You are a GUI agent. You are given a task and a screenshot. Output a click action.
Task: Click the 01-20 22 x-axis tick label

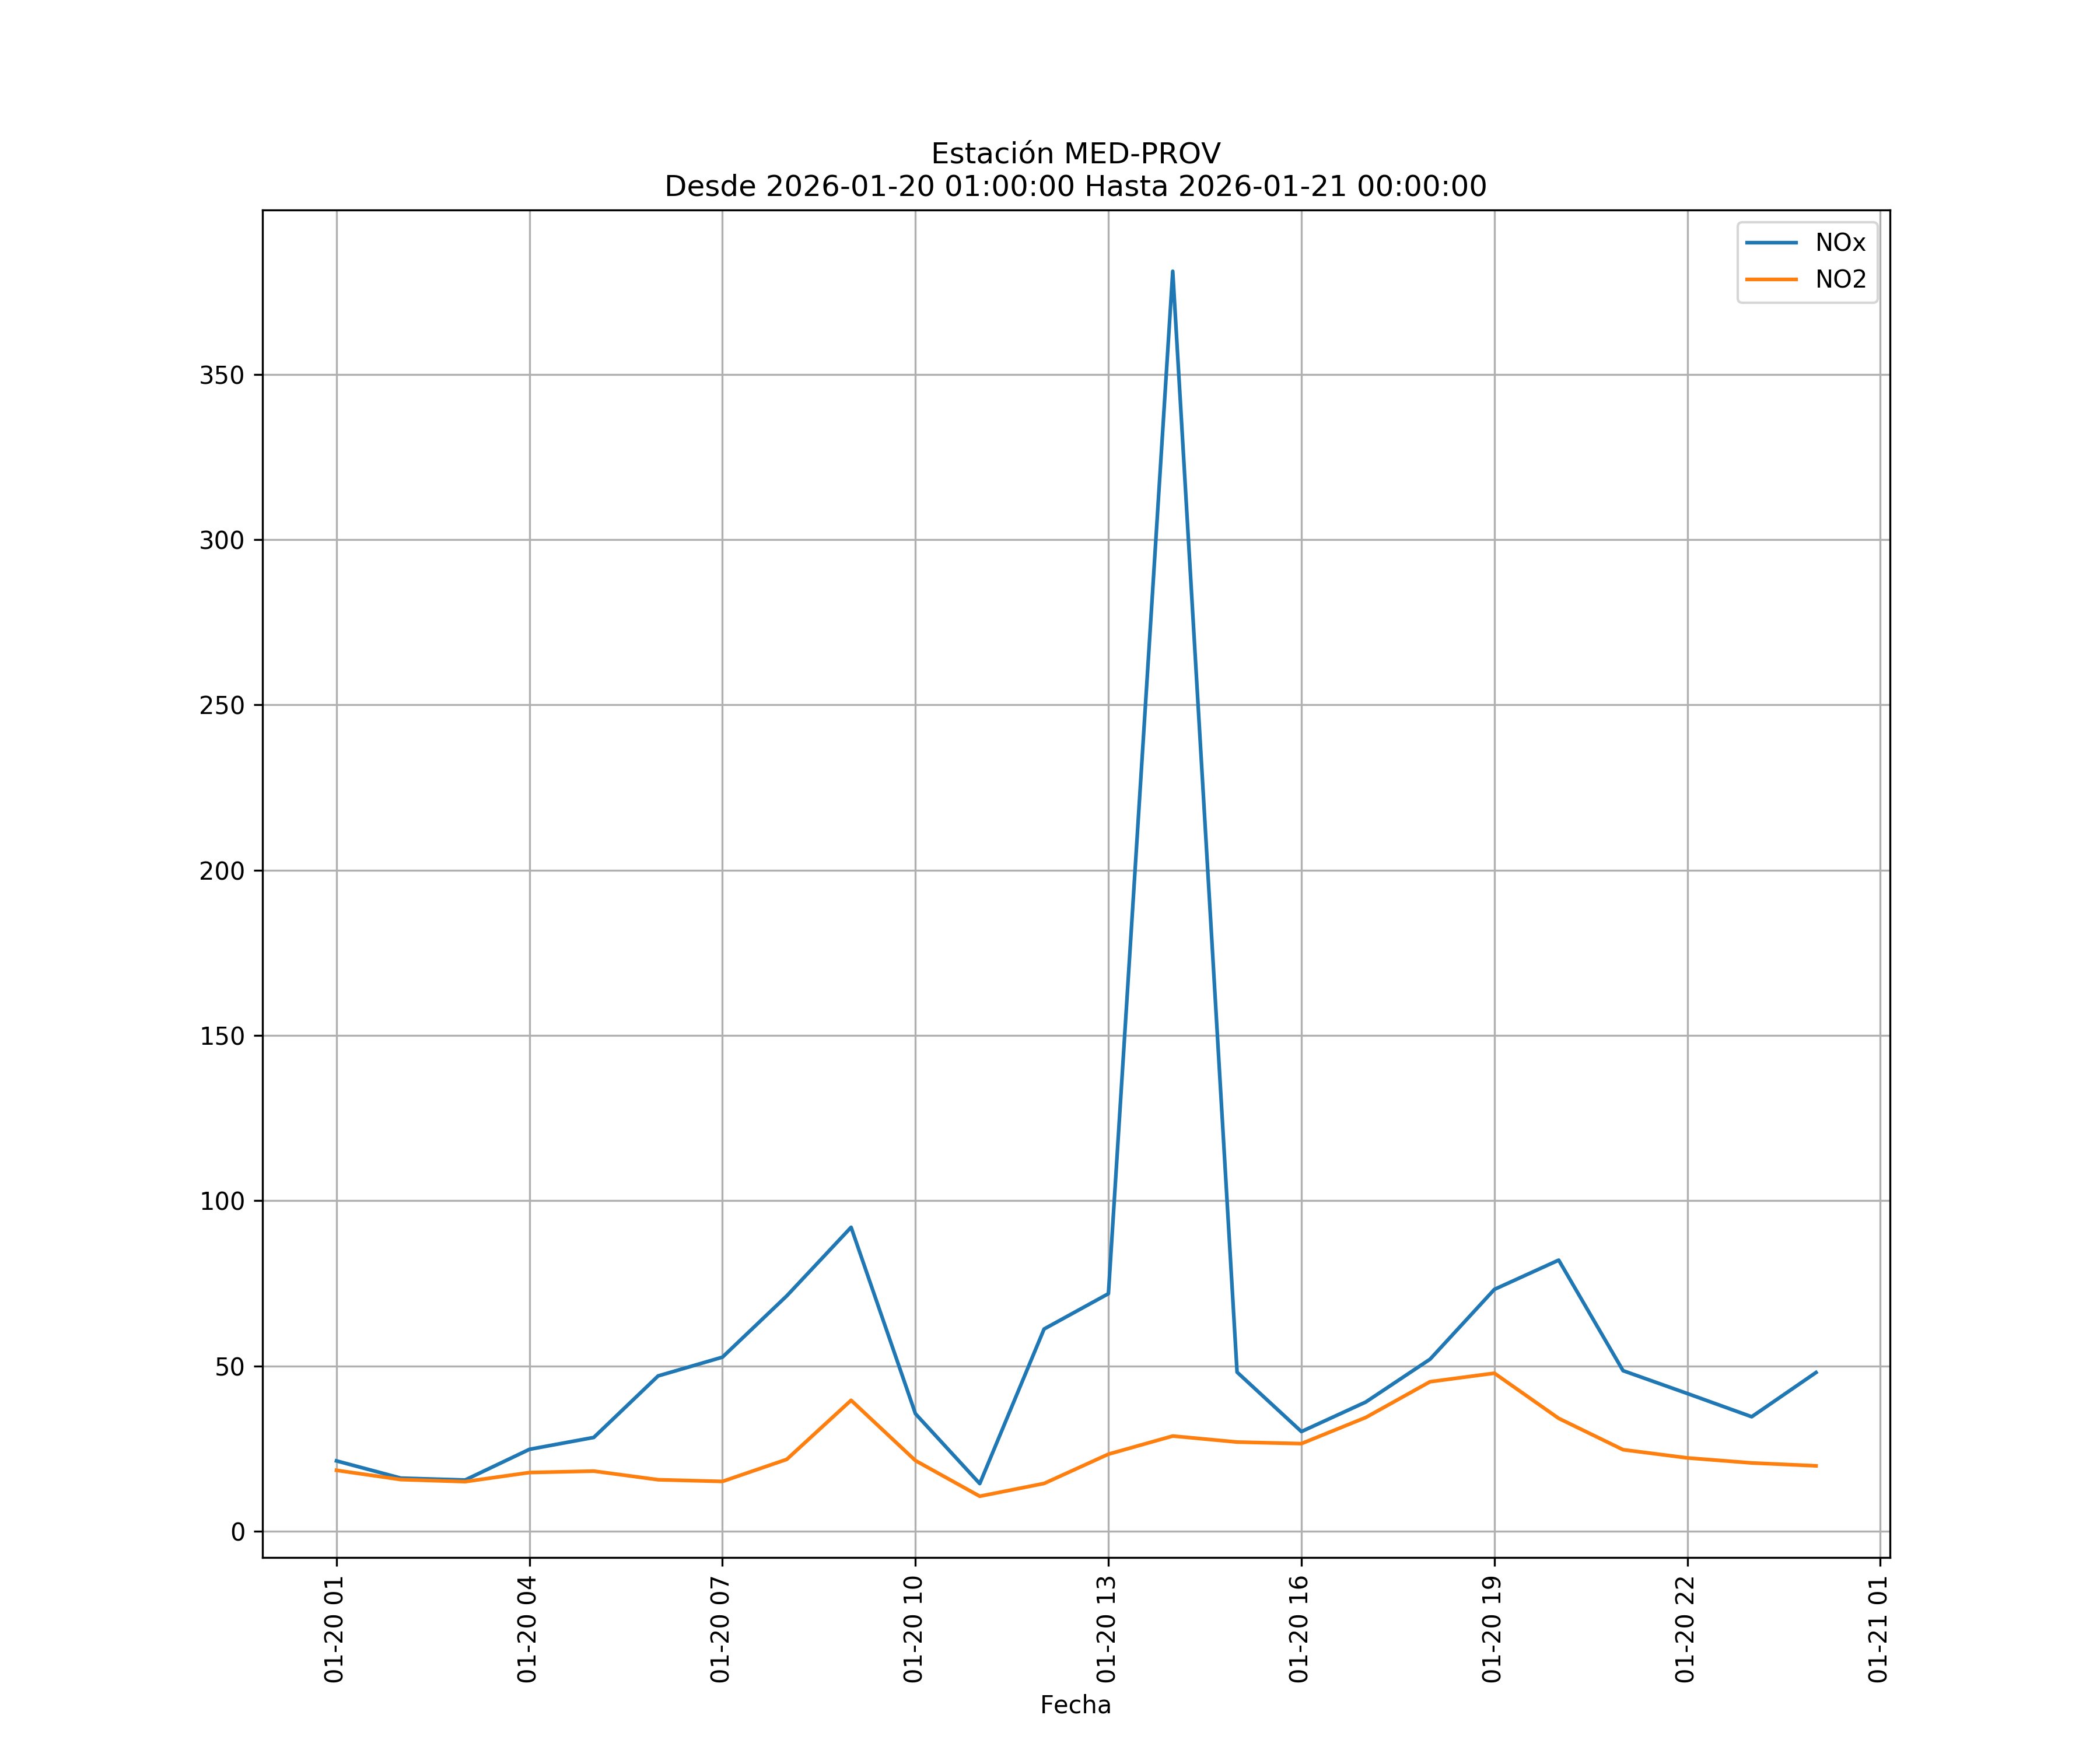coord(1685,1629)
